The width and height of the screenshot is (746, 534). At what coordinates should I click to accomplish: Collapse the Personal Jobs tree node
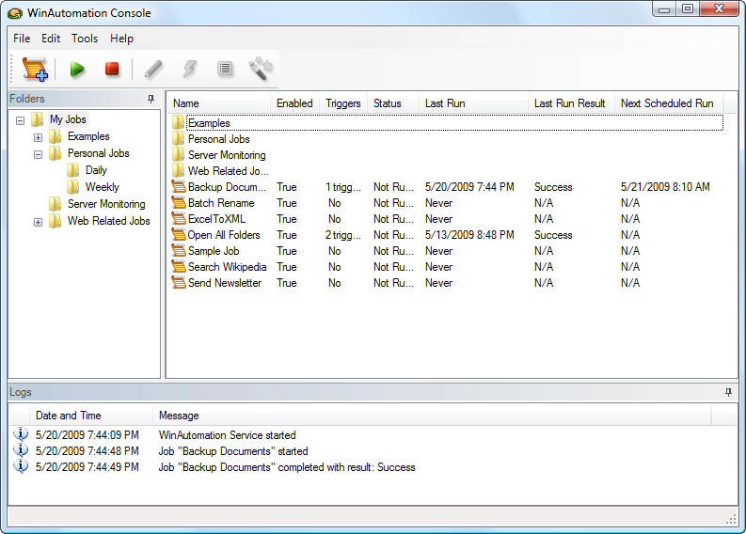click(38, 154)
